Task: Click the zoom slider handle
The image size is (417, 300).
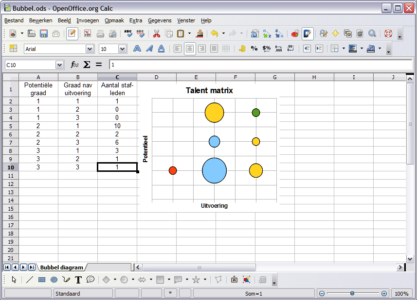Action: (x=352, y=293)
